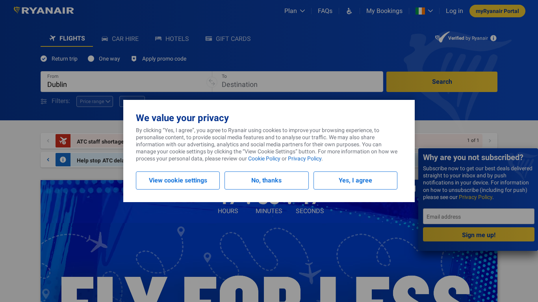
Task: Switch to the Hotels tab
Action: pos(172,39)
